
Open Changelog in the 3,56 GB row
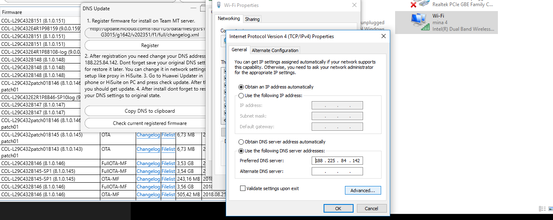(x=148, y=187)
